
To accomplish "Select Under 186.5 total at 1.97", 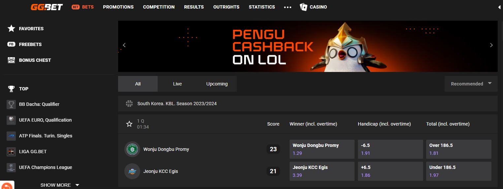I will (x=458, y=171).
